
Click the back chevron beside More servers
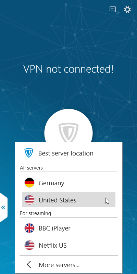(x=29, y=264)
